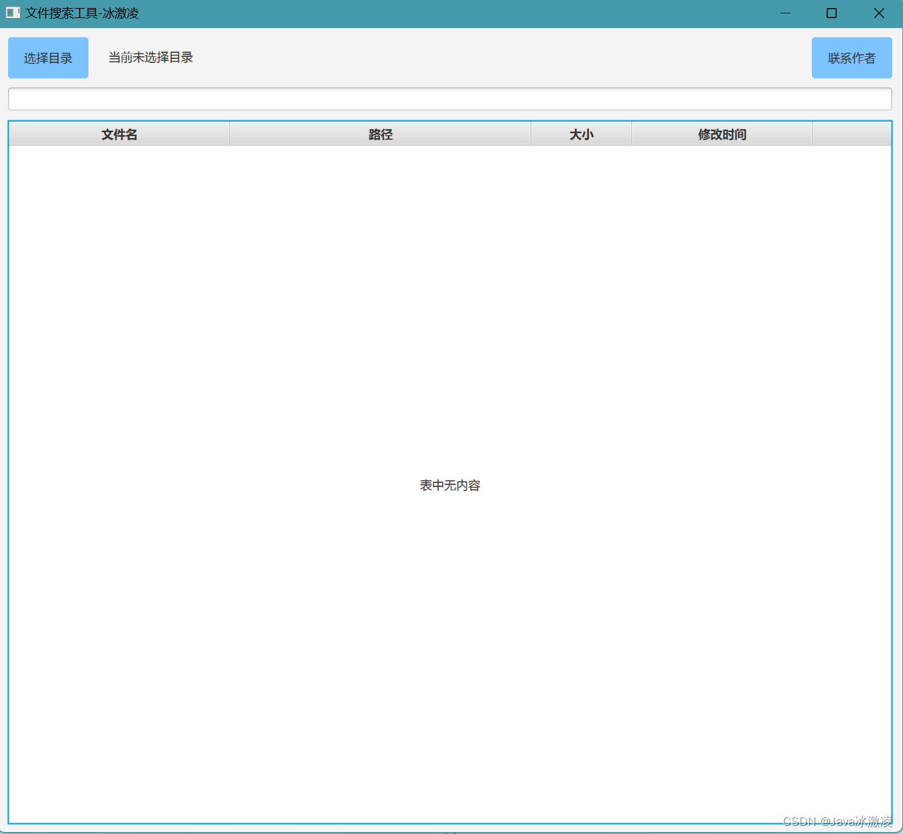
Task: Sort by 大小 column header
Action: tap(581, 134)
